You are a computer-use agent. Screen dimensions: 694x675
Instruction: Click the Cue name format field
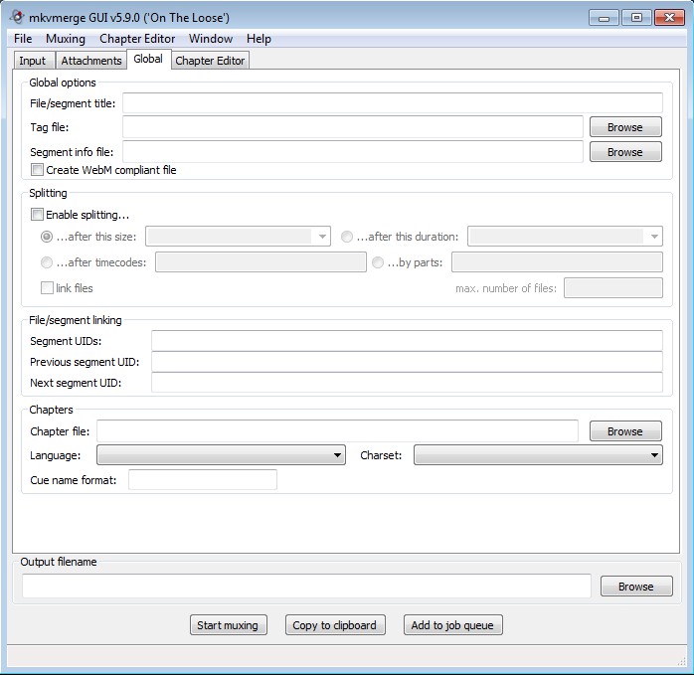click(203, 480)
